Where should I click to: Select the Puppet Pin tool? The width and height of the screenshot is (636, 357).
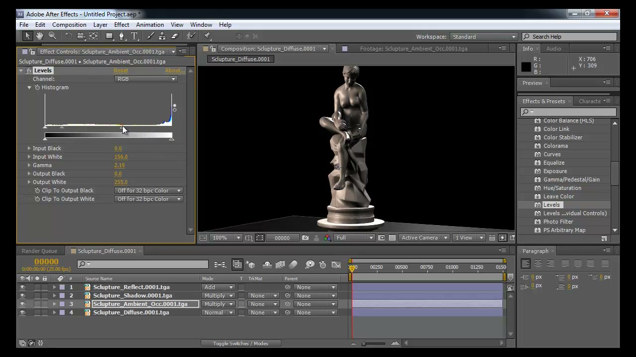pyautogui.click(x=208, y=36)
